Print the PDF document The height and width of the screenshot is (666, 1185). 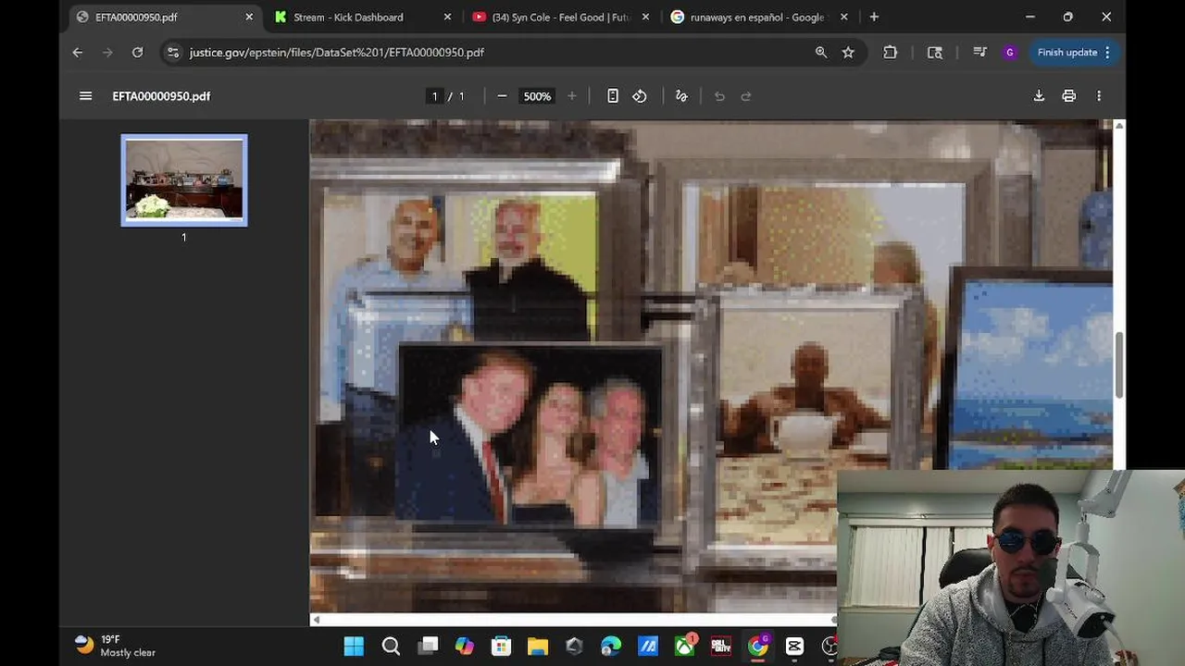1068,96
